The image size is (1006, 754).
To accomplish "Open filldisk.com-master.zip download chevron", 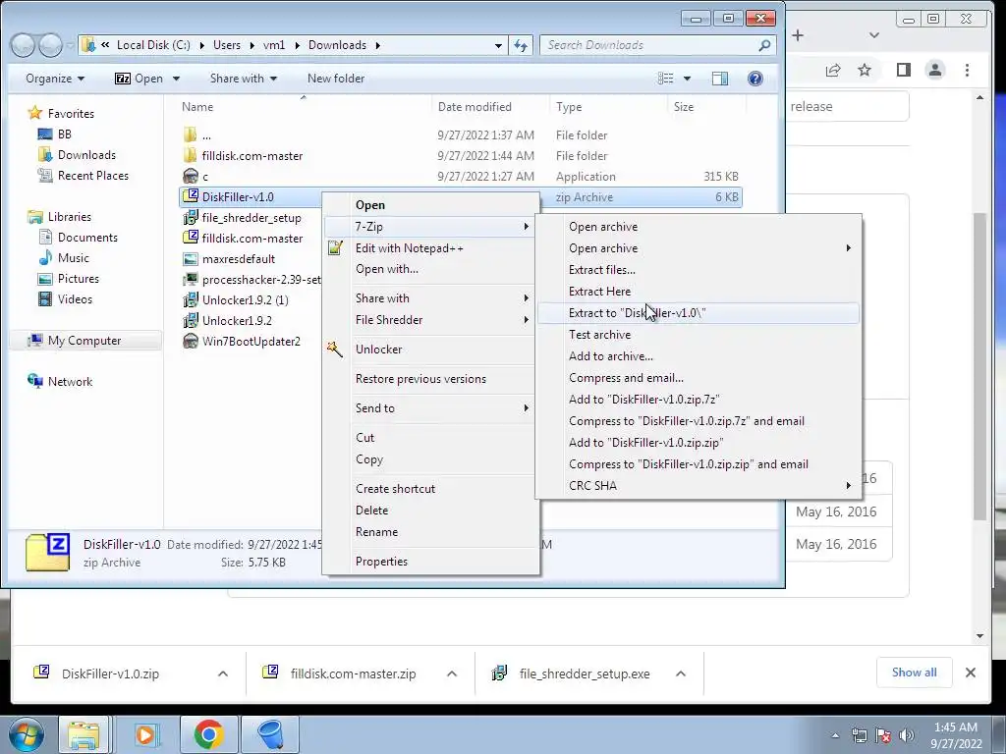I will pos(452,673).
